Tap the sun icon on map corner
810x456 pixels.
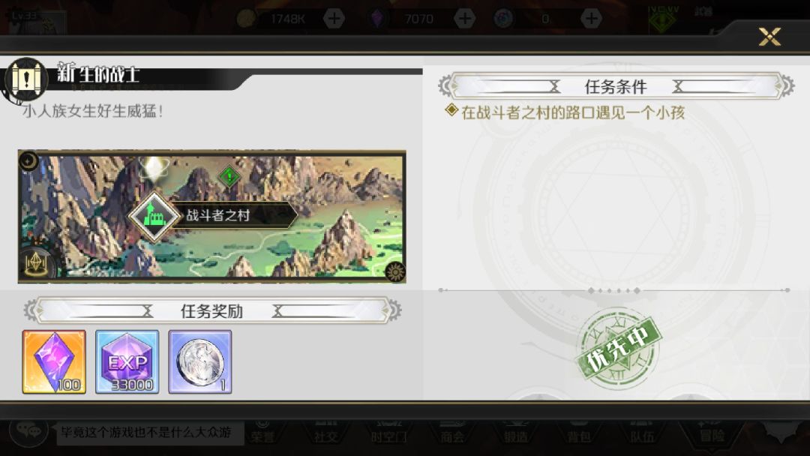coord(395,271)
